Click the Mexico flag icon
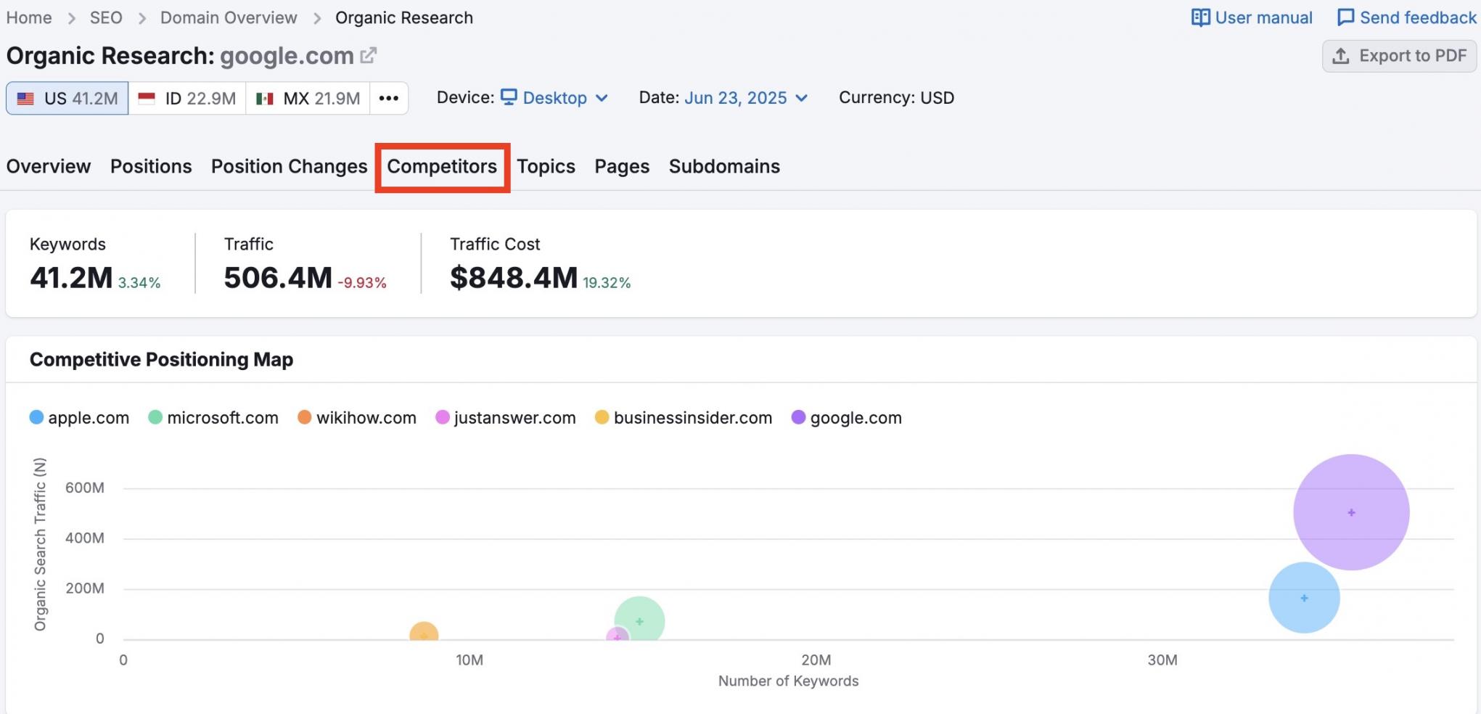The height and width of the screenshot is (714, 1481). (x=265, y=98)
